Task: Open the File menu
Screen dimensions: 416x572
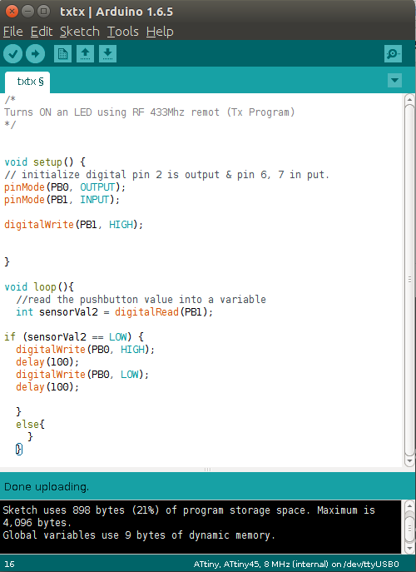Action: 13,32
